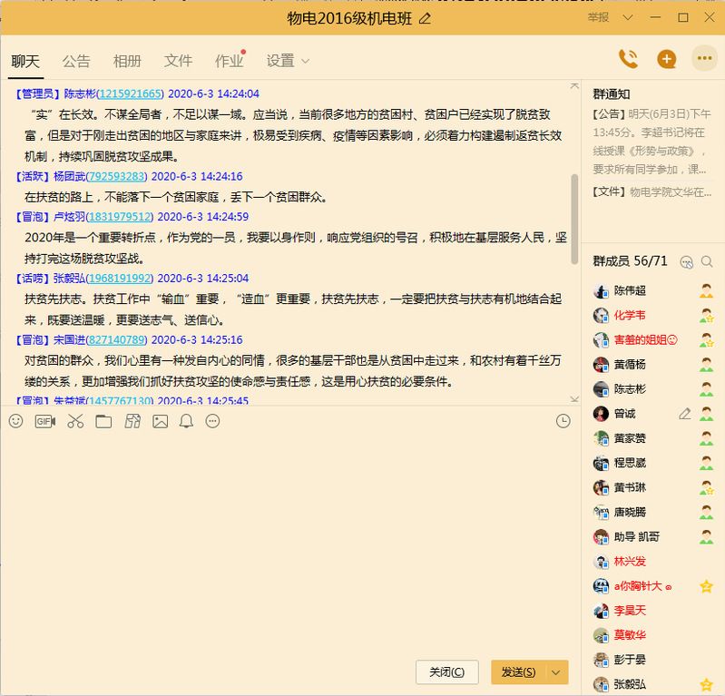Image resolution: width=725 pixels, height=696 pixels.
Task: Open the 文件 tab
Action: [178, 61]
